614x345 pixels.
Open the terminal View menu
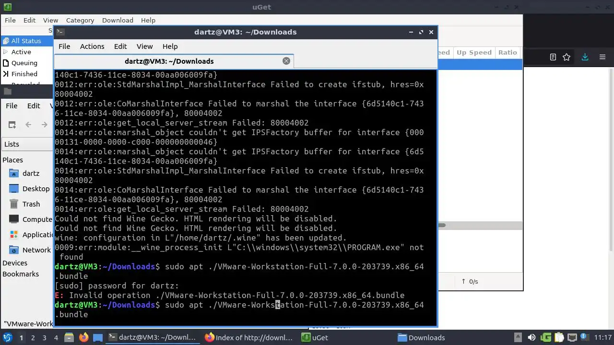(144, 46)
